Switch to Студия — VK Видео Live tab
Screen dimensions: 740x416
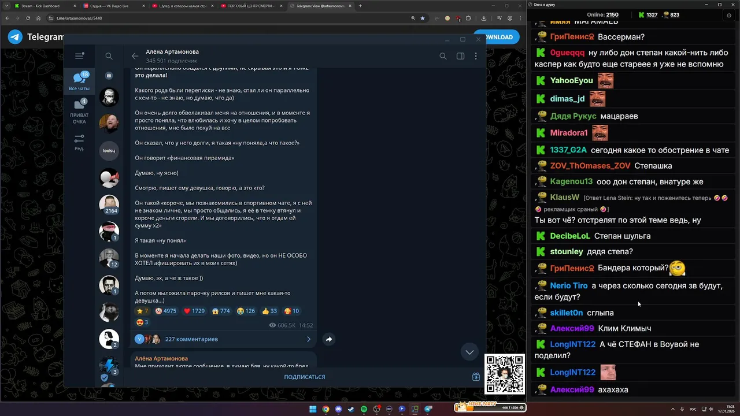[x=113, y=6]
